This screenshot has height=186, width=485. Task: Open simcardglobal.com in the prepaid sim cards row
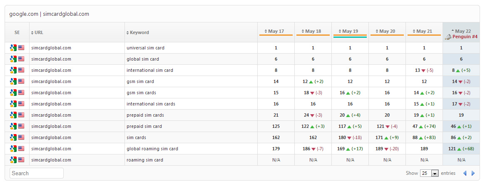(51, 115)
